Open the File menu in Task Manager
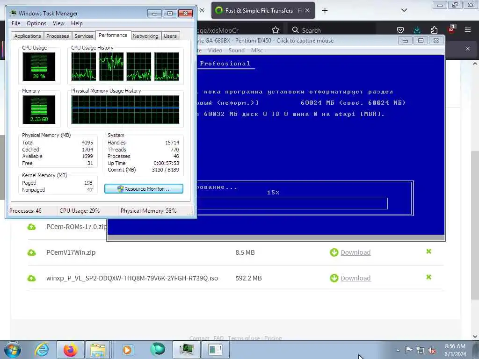This screenshot has width=479, height=359. (x=16, y=23)
